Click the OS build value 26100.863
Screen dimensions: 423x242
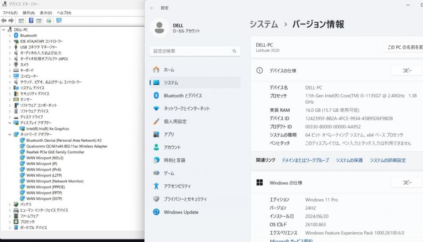[316, 225]
